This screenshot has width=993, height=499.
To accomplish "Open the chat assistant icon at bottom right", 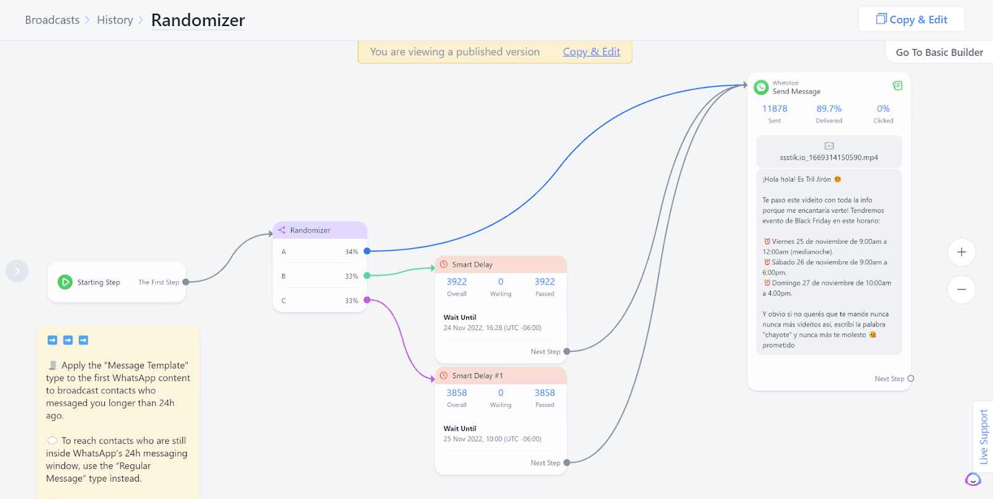I will (x=973, y=479).
